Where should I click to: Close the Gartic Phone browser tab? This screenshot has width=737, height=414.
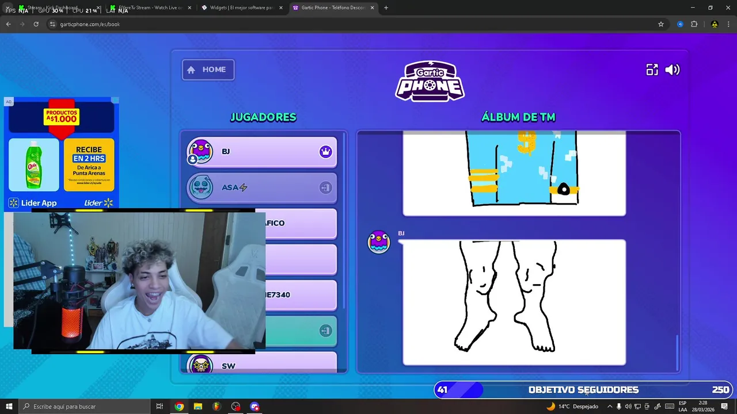click(x=372, y=8)
